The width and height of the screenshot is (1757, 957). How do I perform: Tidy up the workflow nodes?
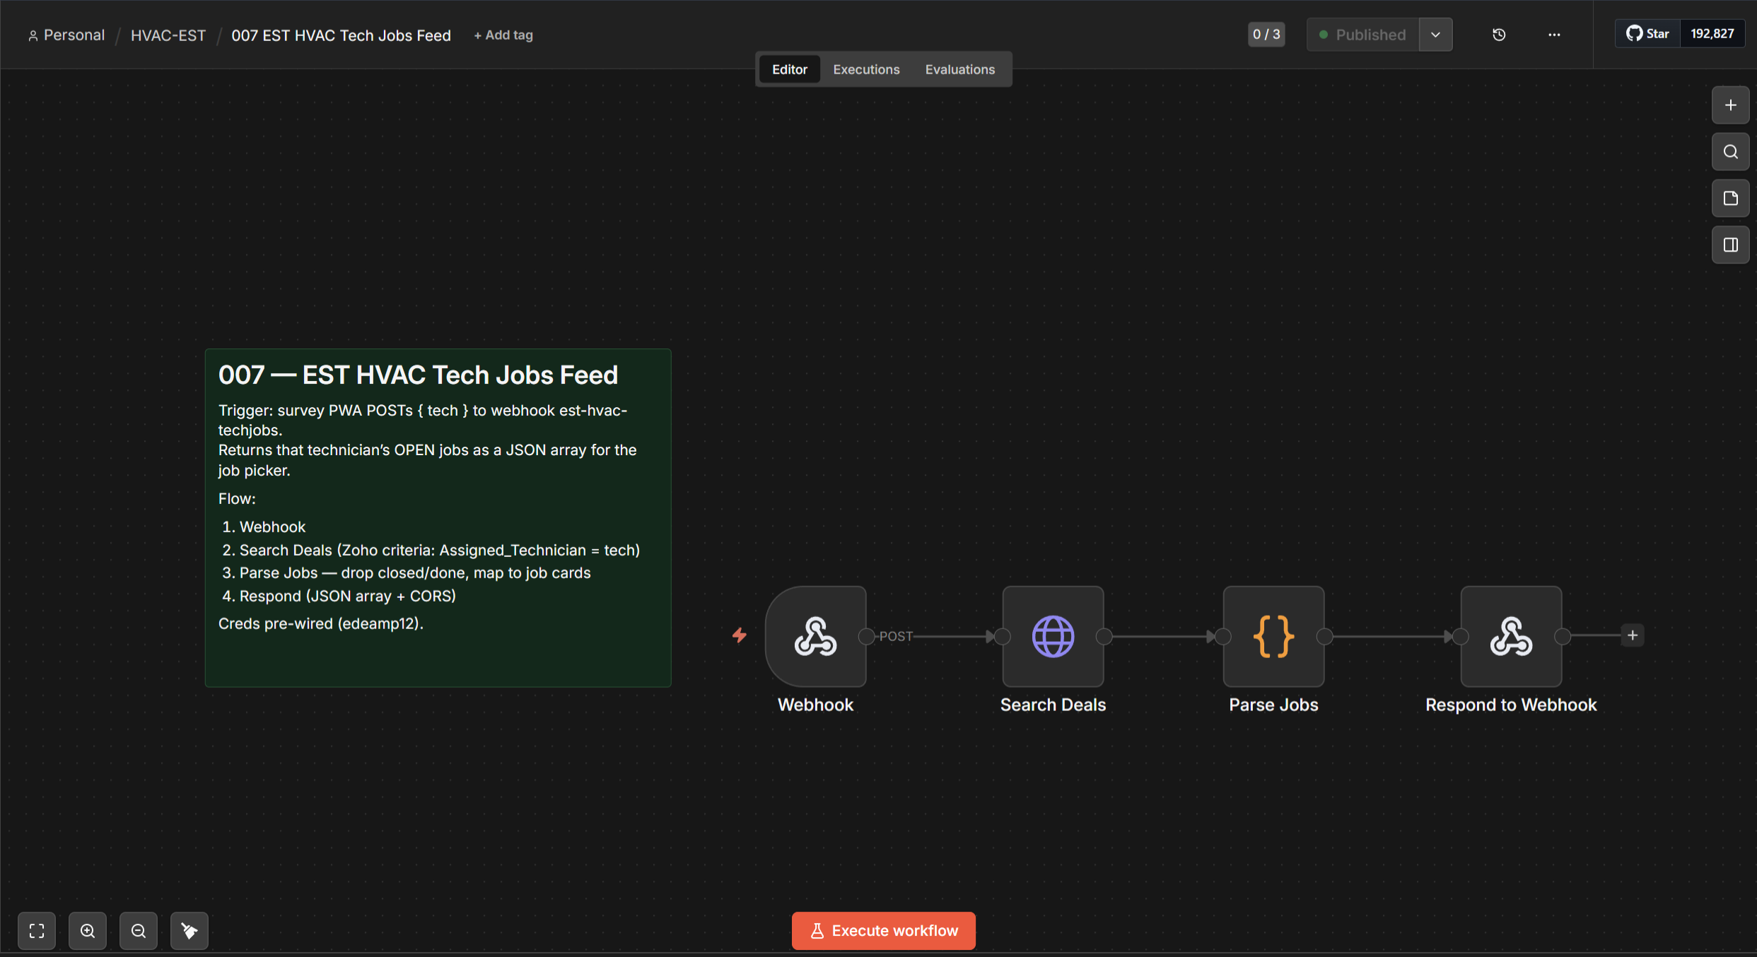coord(189,931)
